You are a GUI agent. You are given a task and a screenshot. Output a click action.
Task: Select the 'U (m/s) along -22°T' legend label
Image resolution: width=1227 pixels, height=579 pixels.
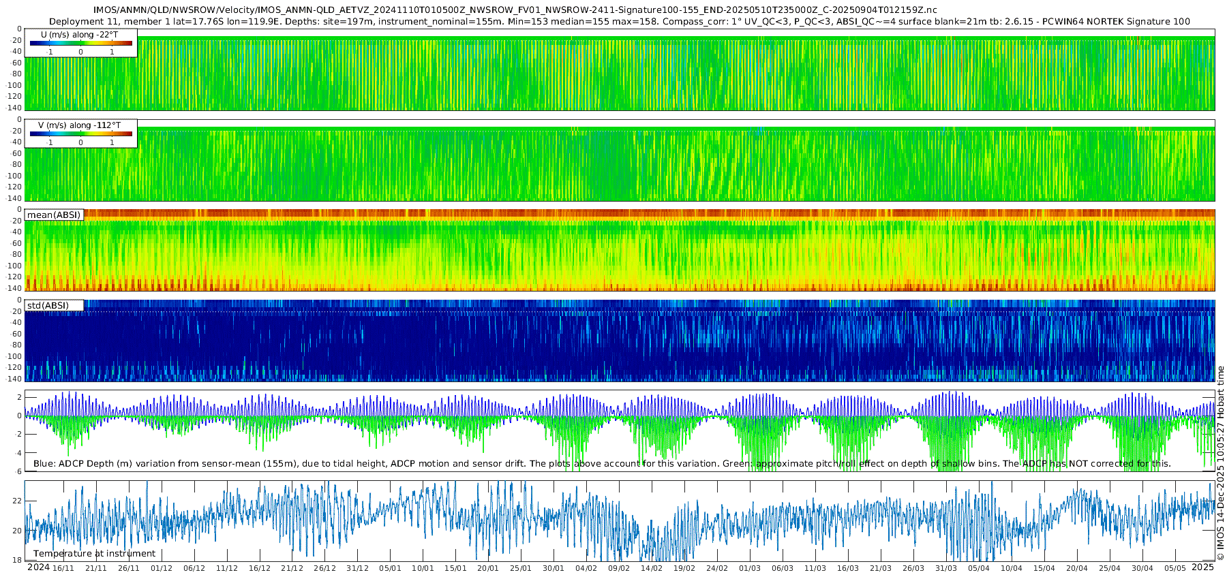coord(79,34)
